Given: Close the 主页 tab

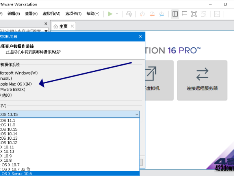Looking at the screenshot, I should (72, 26).
